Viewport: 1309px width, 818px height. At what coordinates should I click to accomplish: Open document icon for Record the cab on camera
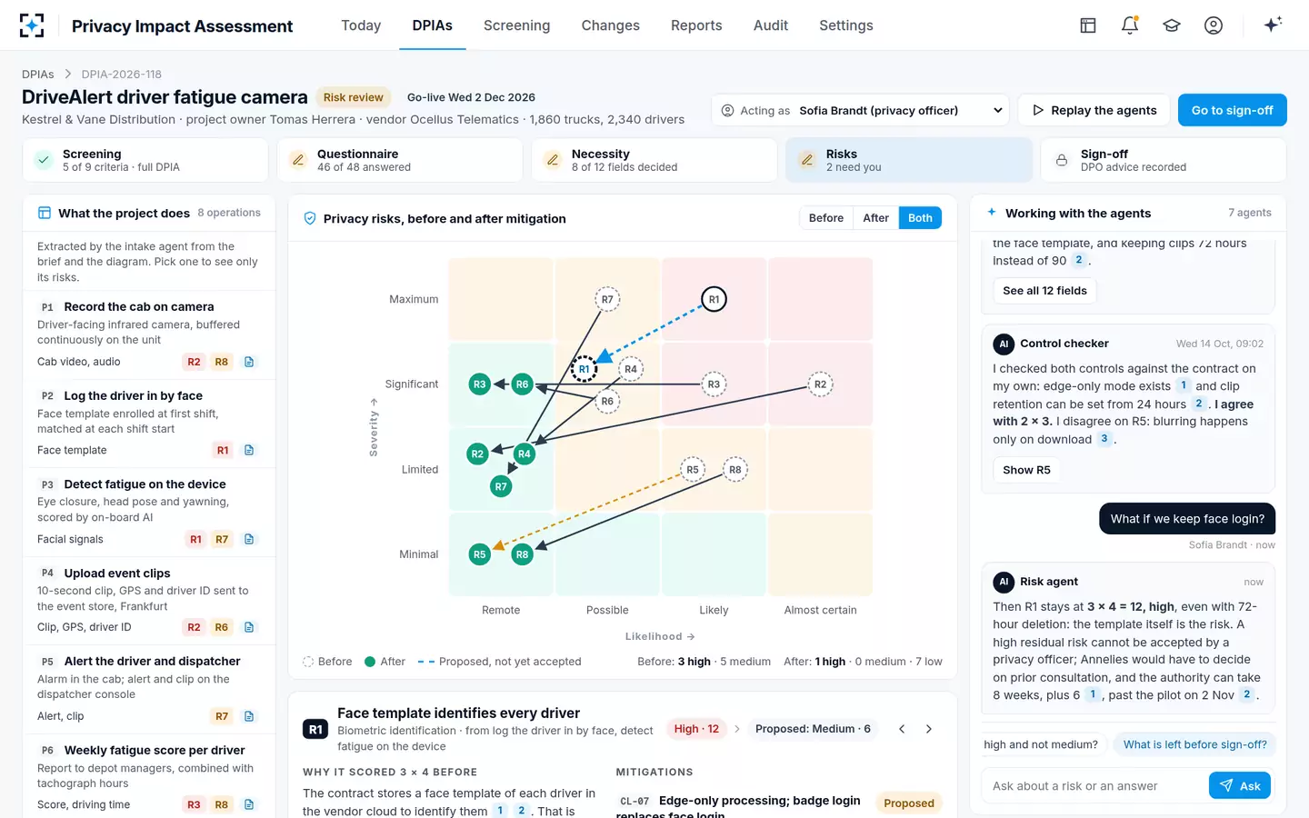[249, 362]
